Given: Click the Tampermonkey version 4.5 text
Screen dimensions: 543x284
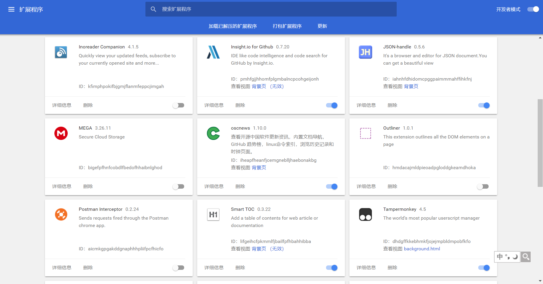Looking at the screenshot, I should point(422,209).
